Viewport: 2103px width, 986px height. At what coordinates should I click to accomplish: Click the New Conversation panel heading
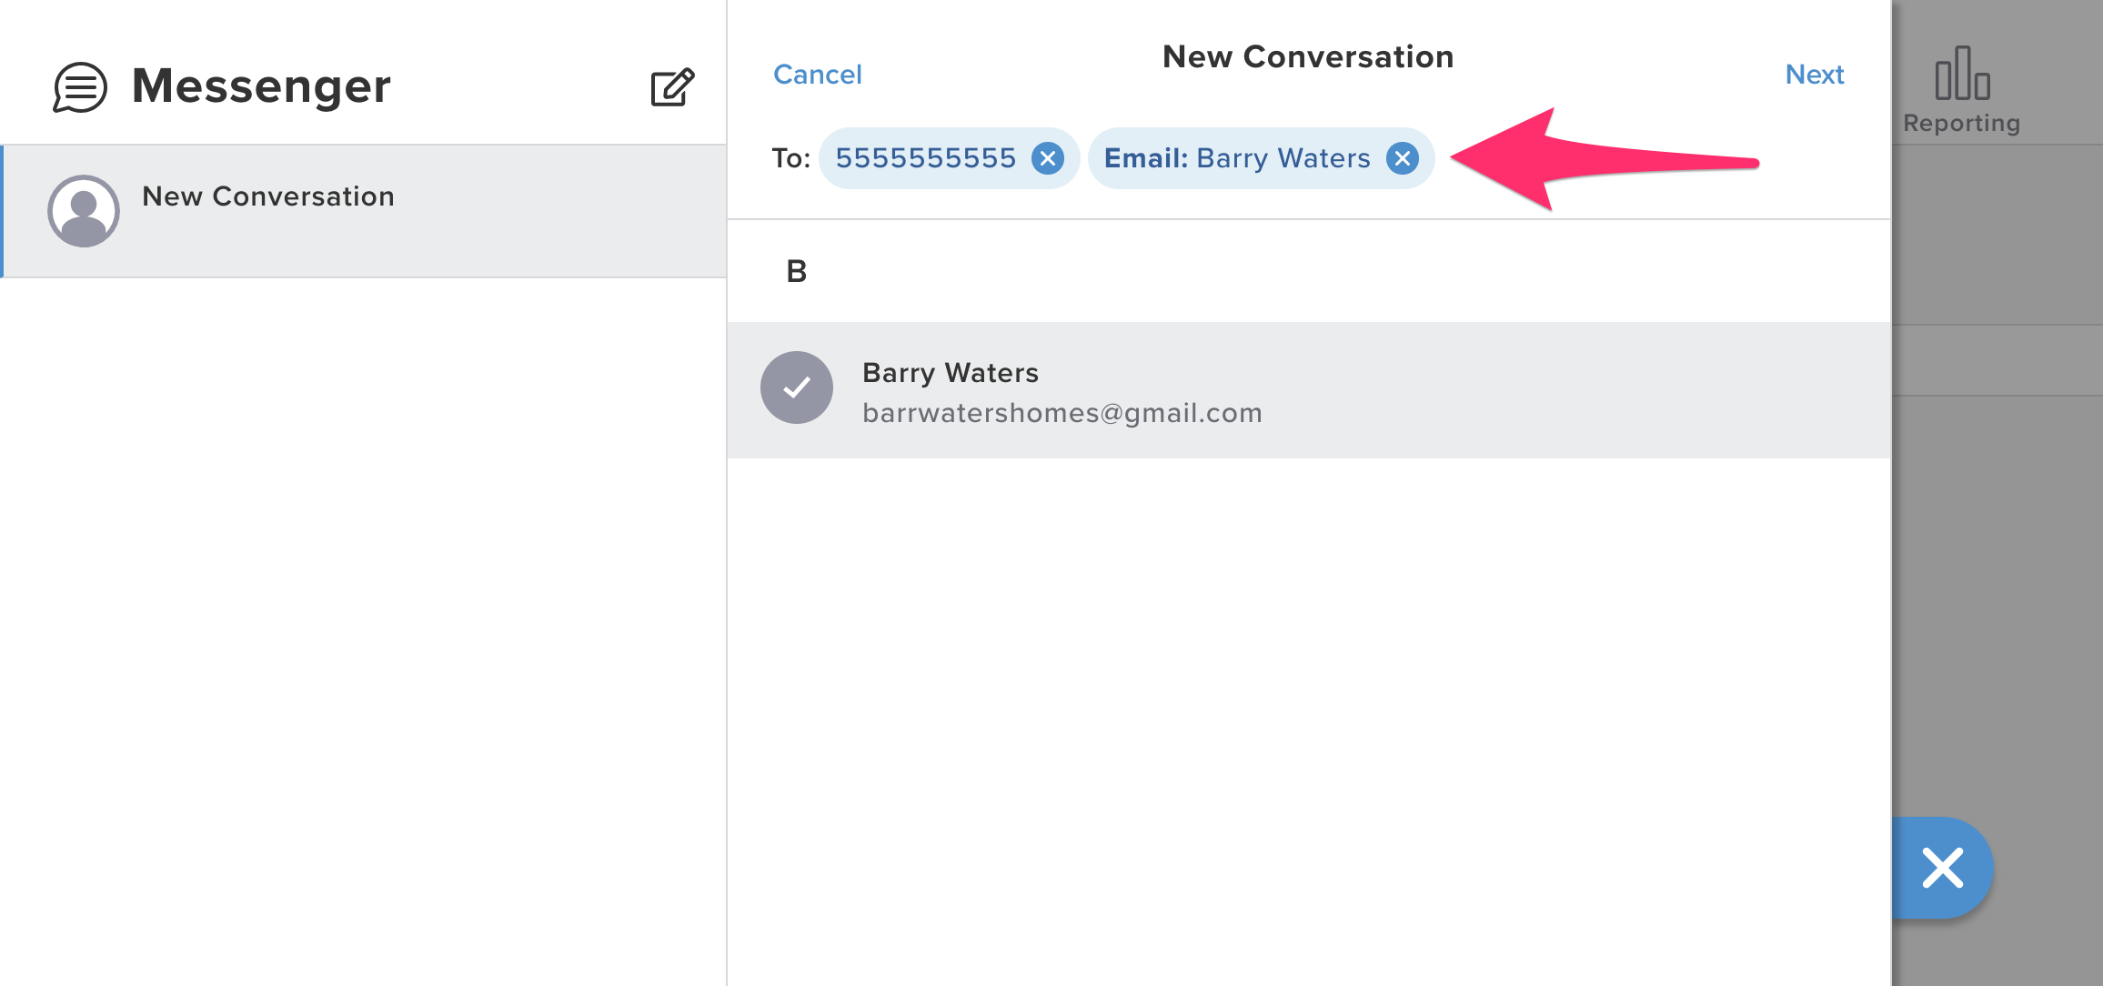coord(1307,56)
